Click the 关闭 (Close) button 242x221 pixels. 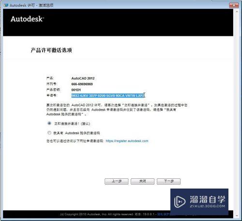click(x=142, y=181)
